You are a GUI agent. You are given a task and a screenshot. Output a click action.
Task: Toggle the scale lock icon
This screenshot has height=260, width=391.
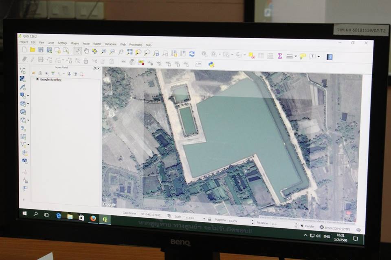[x=210, y=219]
